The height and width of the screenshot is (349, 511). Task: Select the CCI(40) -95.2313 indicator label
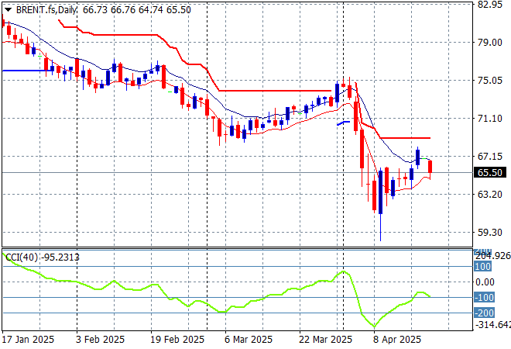click(x=43, y=257)
